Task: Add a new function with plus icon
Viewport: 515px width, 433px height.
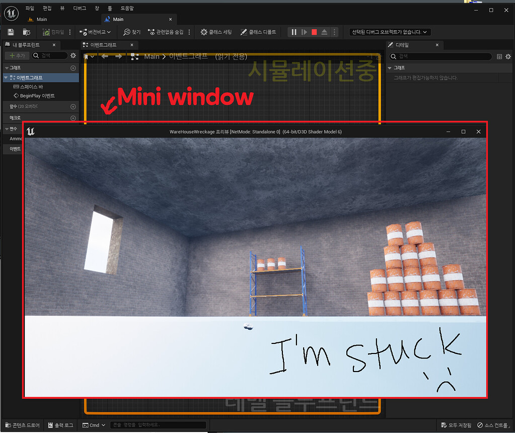Action: (x=73, y=106)
